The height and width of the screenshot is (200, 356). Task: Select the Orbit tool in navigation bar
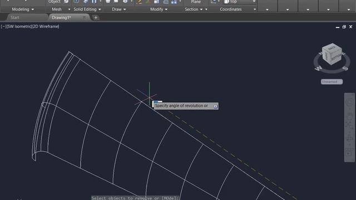(349, 138)
